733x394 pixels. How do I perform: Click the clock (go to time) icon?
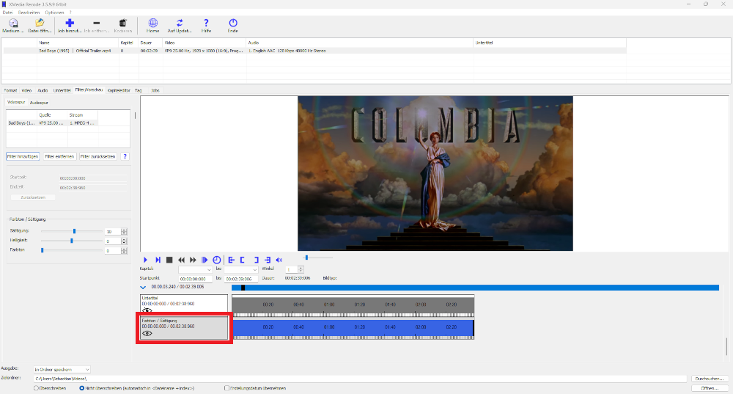[x=216, y=260]
